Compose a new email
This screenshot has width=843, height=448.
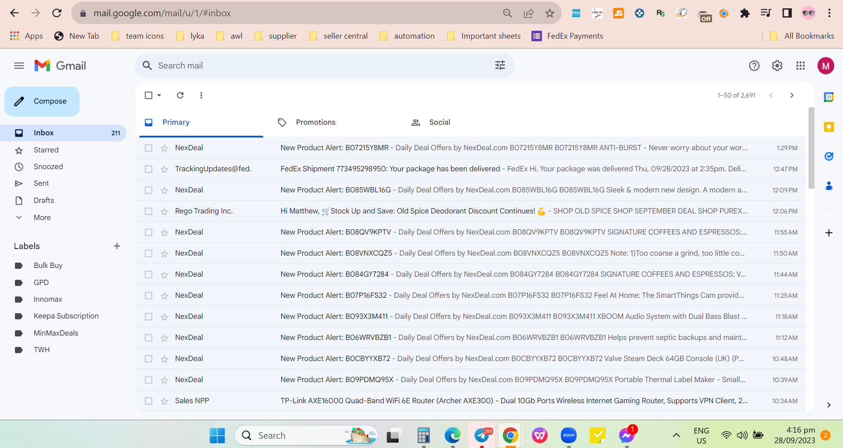pyautogui.click(x=42, y=101)
